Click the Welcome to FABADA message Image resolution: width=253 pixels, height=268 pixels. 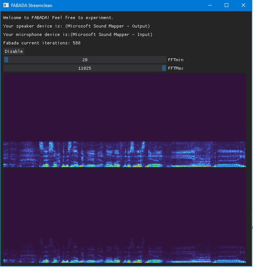pos(58,18)
